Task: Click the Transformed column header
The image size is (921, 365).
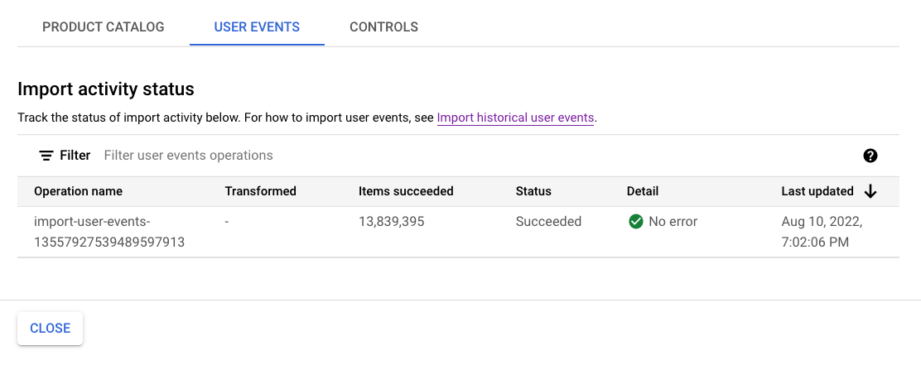Action: 260,191
